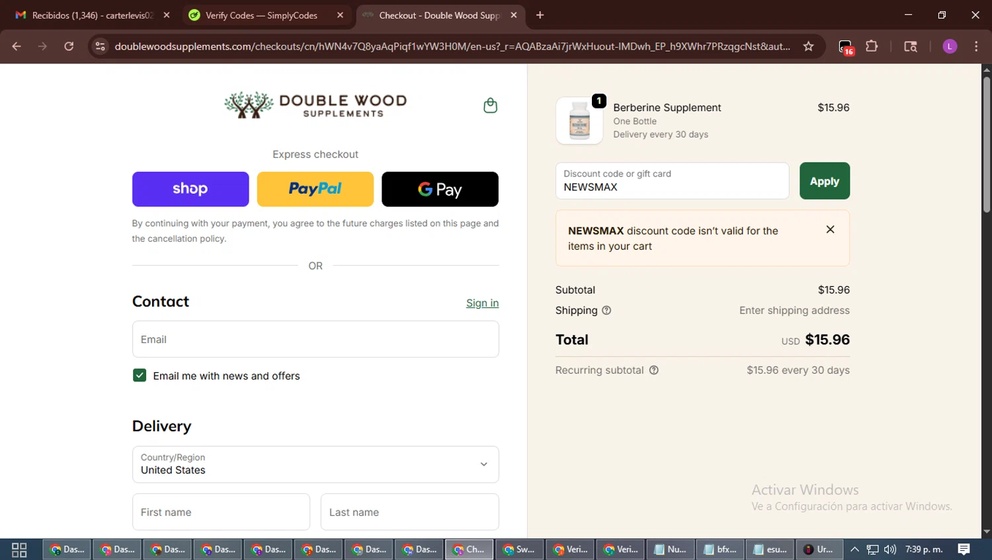Dismiss the NEWSMAX invalid code message
The image size is (992, 560).
pos(830,229)
